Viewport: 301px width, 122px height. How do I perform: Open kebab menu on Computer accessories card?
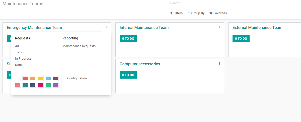coord(220,63)
